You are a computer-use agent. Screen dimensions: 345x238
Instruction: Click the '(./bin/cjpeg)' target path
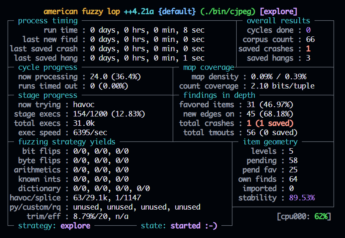coord(228,11)
